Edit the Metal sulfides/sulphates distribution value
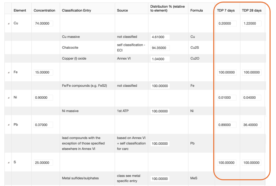The height and width of the screenshot is (186, 276). (160, 179)
